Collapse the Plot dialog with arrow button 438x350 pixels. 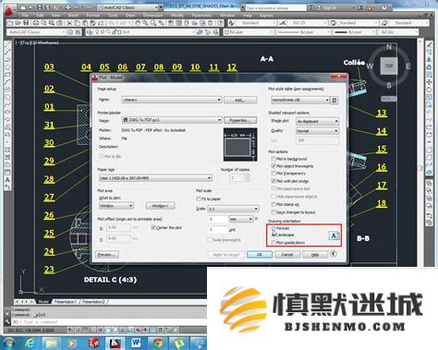[x=333, y=254]
